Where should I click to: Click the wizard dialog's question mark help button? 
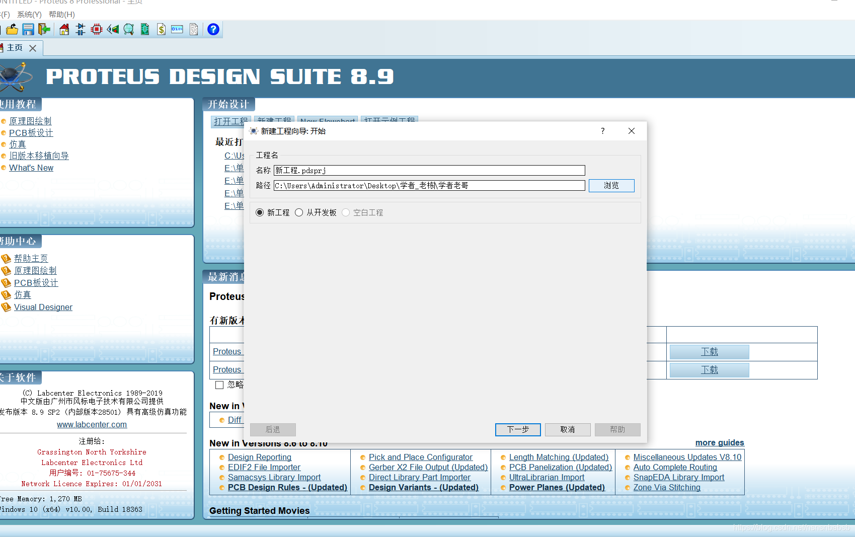click(602, 131)
